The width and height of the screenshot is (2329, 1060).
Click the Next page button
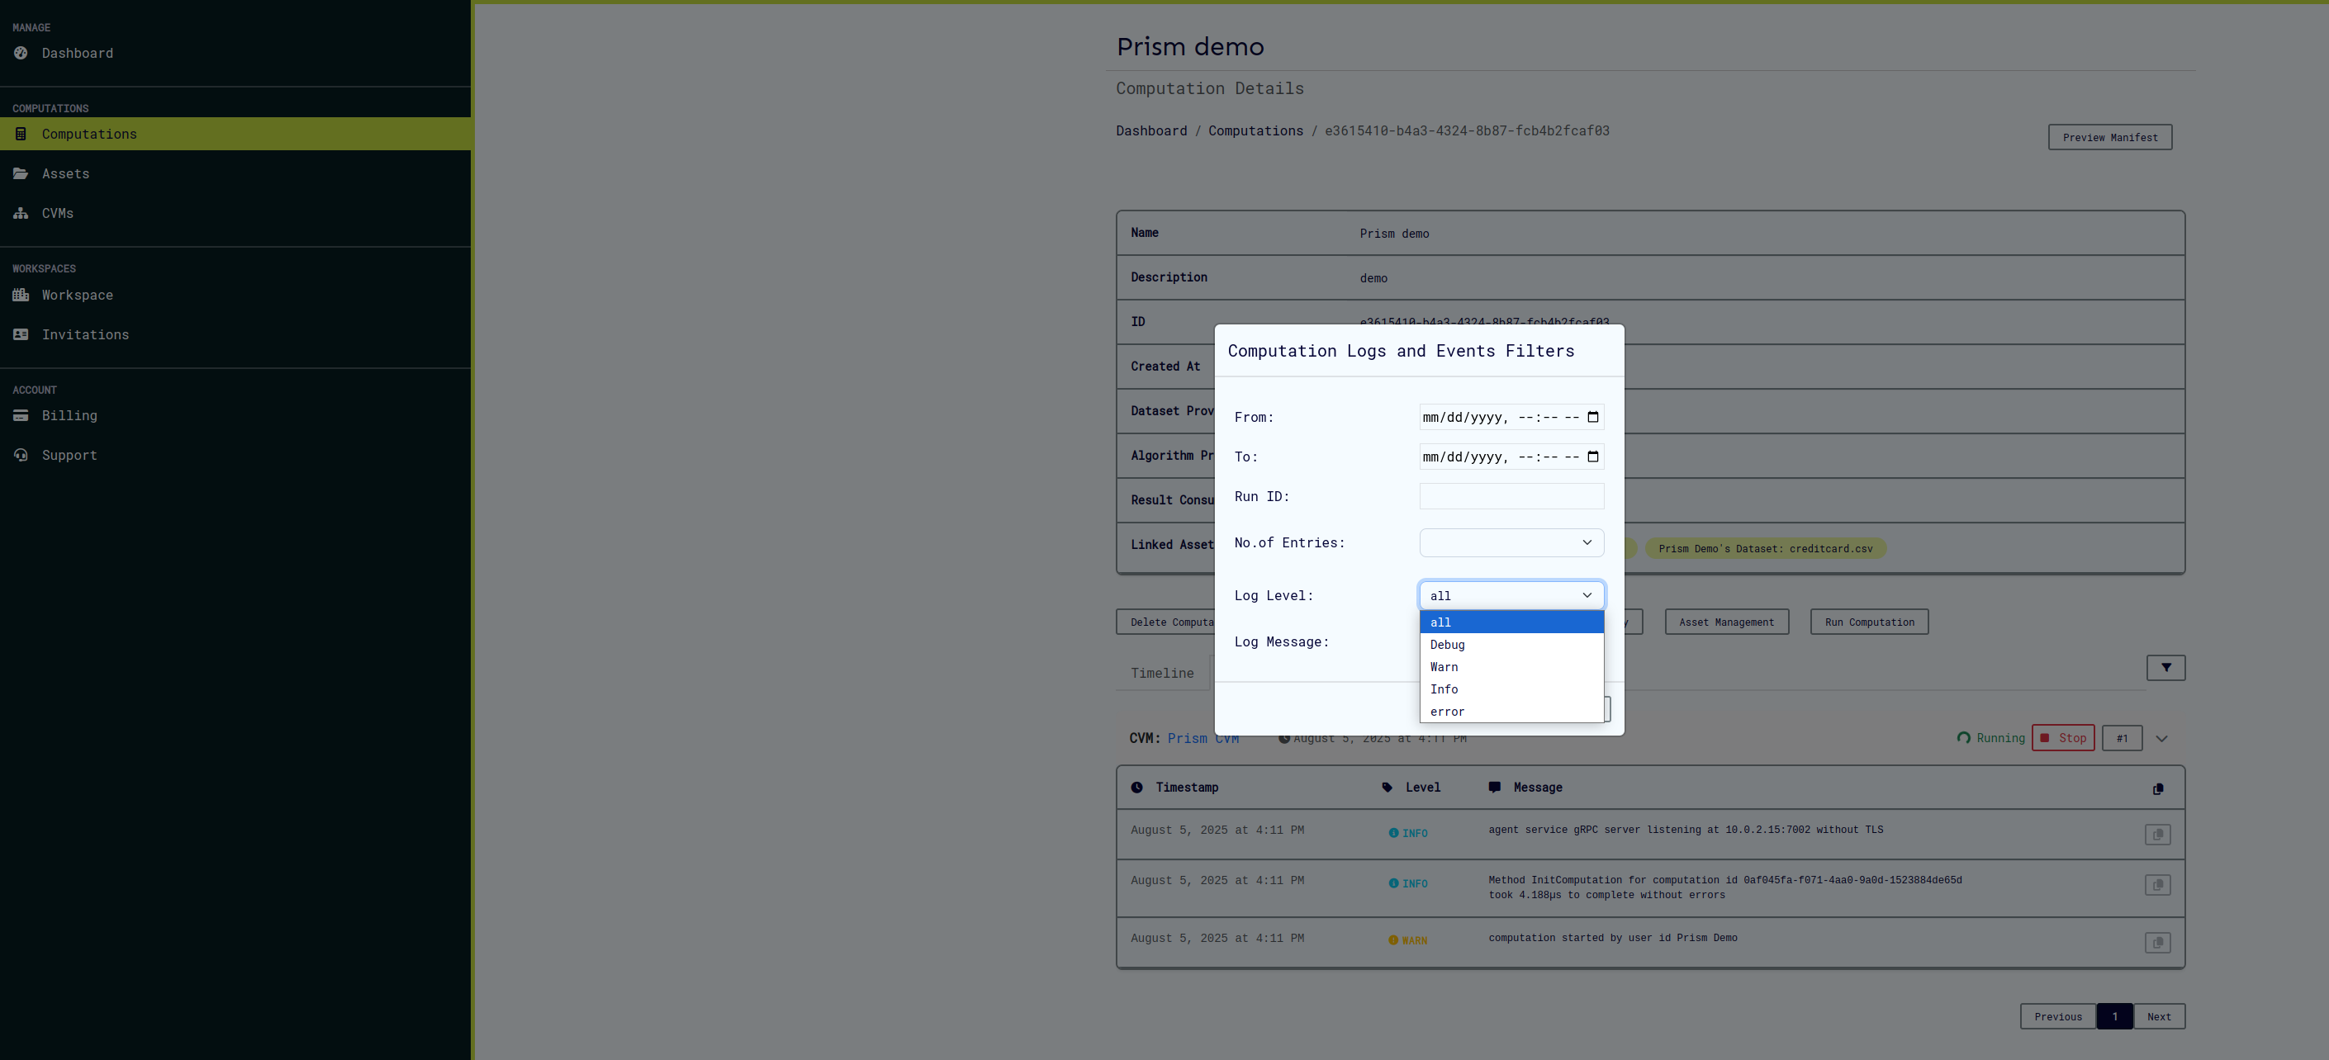[x=2158, y=1016]
